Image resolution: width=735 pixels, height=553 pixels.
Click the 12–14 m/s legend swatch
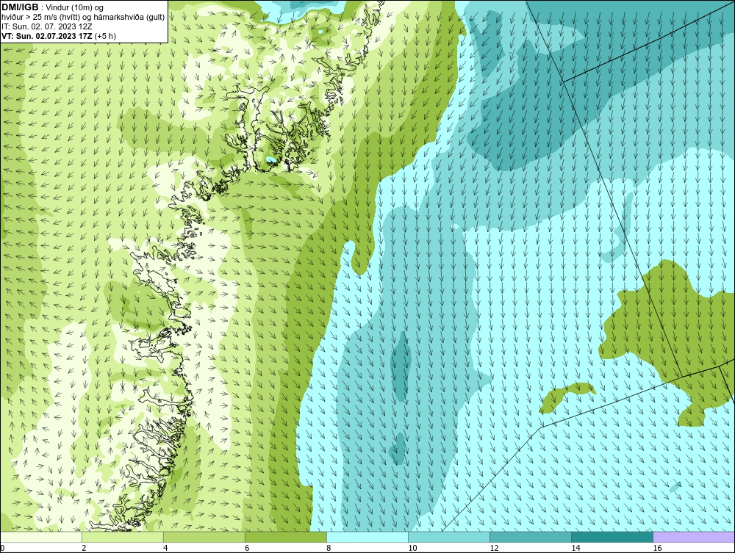[x=531, y=537]
